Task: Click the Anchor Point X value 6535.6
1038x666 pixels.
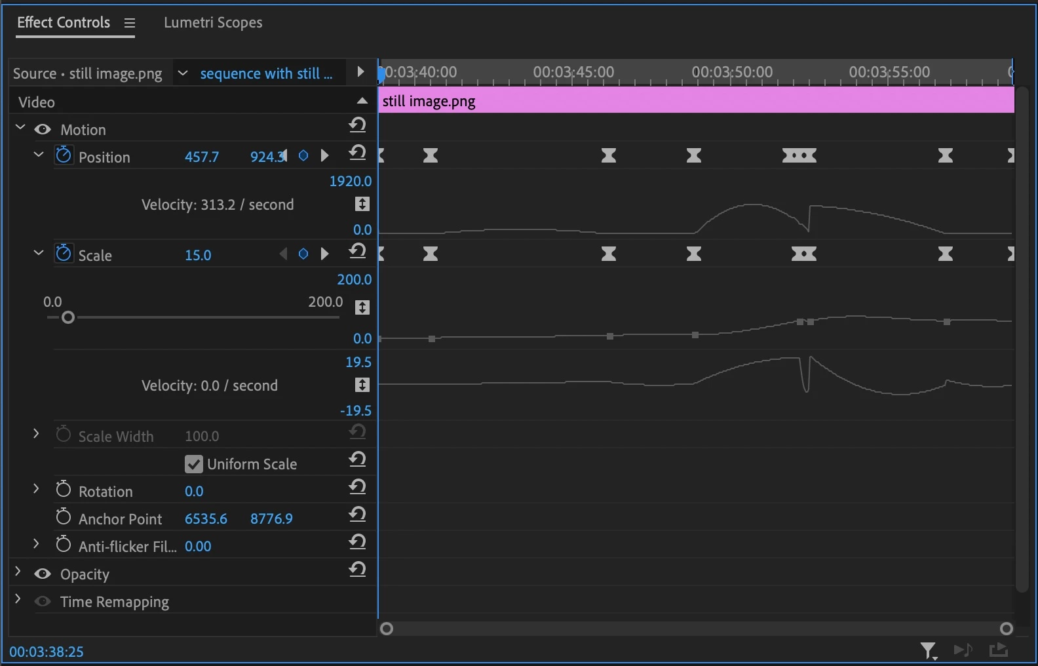Action: click(x=206, y=519)
